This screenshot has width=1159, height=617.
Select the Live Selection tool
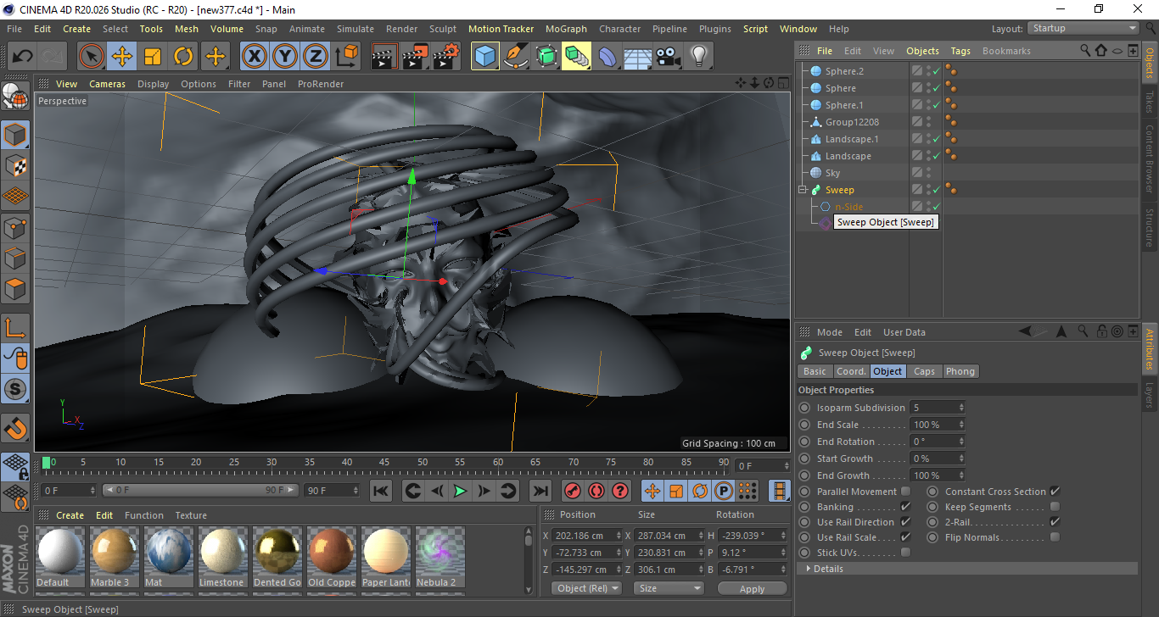92,57
